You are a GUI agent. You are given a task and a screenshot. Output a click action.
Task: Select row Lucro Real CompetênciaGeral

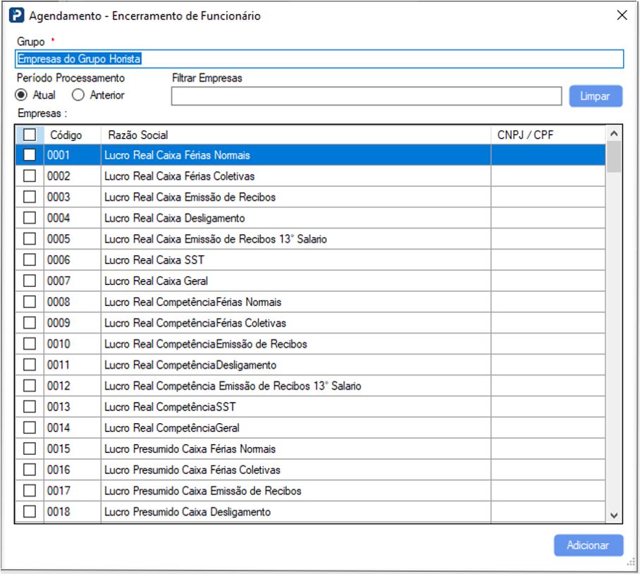pyautogui.click(x=310, y=428)
